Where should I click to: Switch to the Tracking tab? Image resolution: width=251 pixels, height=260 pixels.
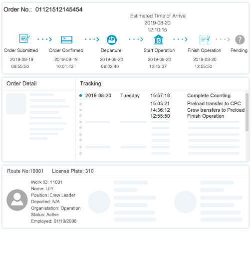click(x=90, y=83)
